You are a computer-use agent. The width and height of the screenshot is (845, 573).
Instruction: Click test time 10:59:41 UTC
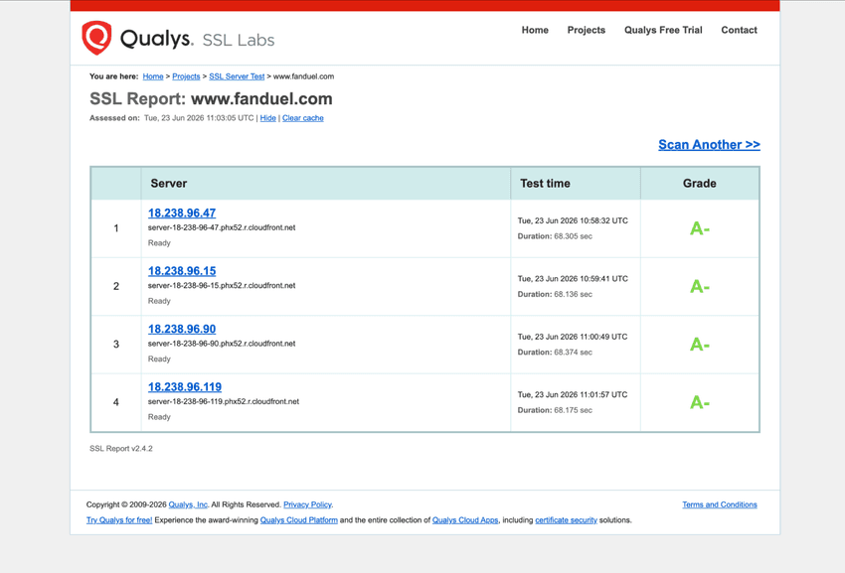click(573, 278)
